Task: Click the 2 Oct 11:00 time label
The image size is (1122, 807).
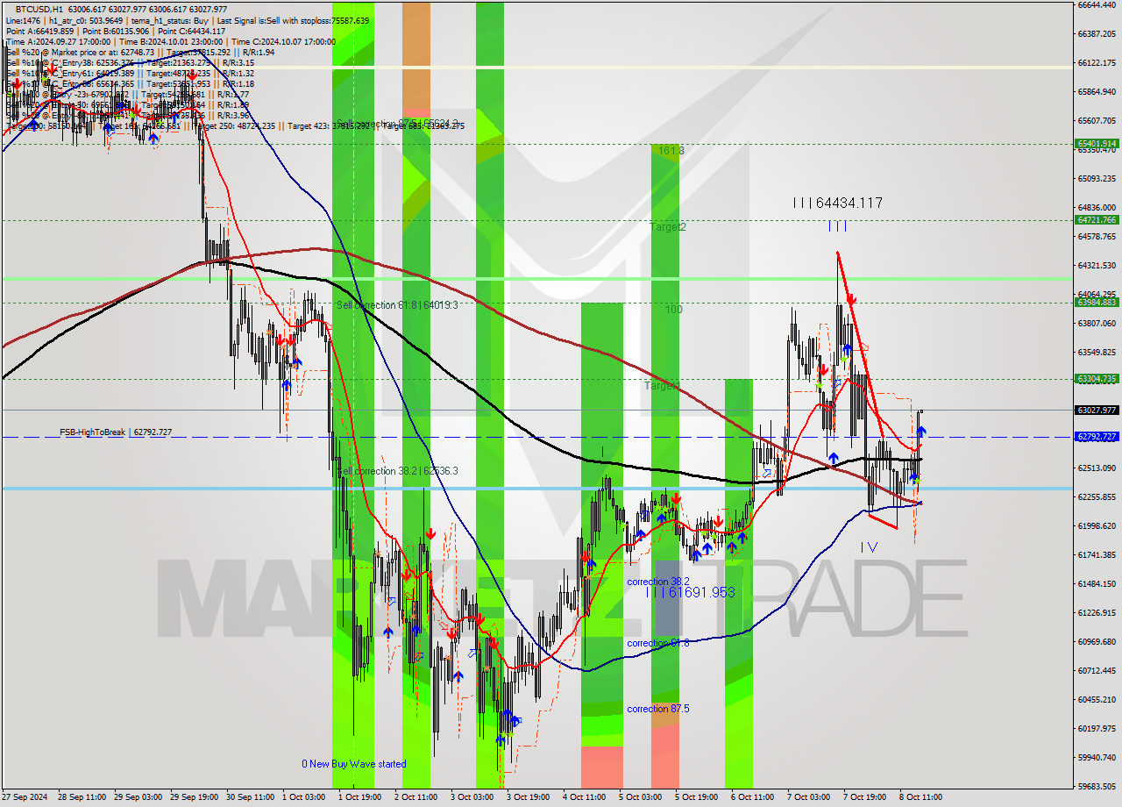Action: (415, 797)
